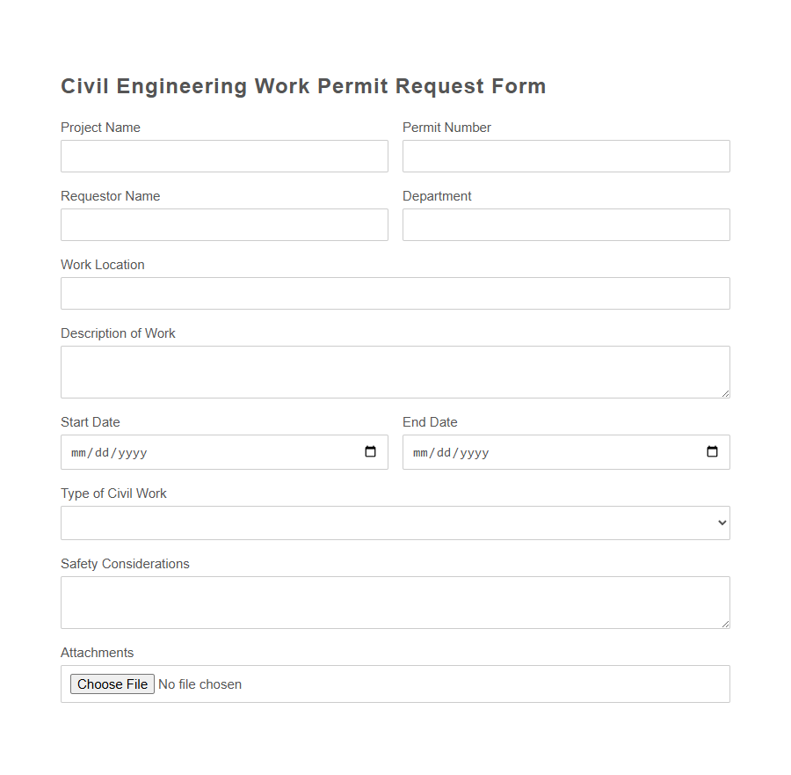The height and width of the screenshot is (775, 791).
Task: Click the Choose File button for Attachments
Action: click(112, 684)
